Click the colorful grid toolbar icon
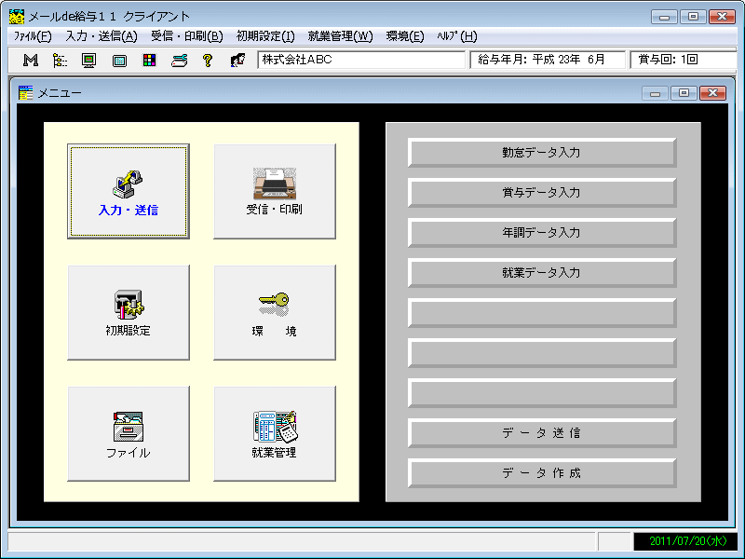The image size is (745, 559). [x=149, y=60]
